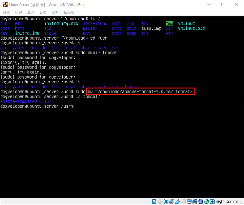Maximize the VirtualBox window
Screen dimensions: 244x205
[223, 5]
